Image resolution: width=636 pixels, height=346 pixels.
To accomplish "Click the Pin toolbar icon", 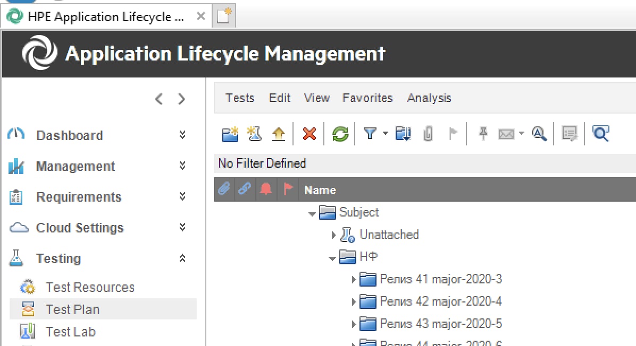I will [483, 134].
